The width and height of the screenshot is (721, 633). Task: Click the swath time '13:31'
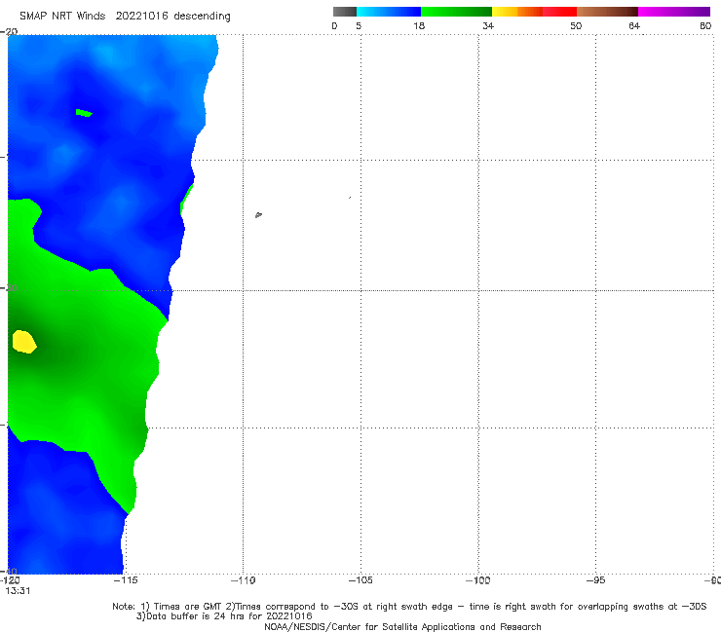(x=18, y=591)
